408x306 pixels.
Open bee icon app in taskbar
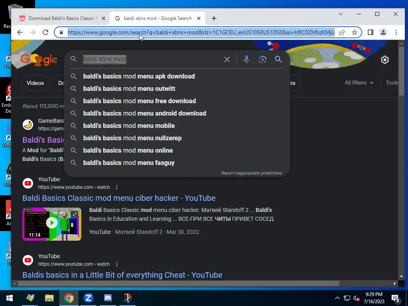30,298
